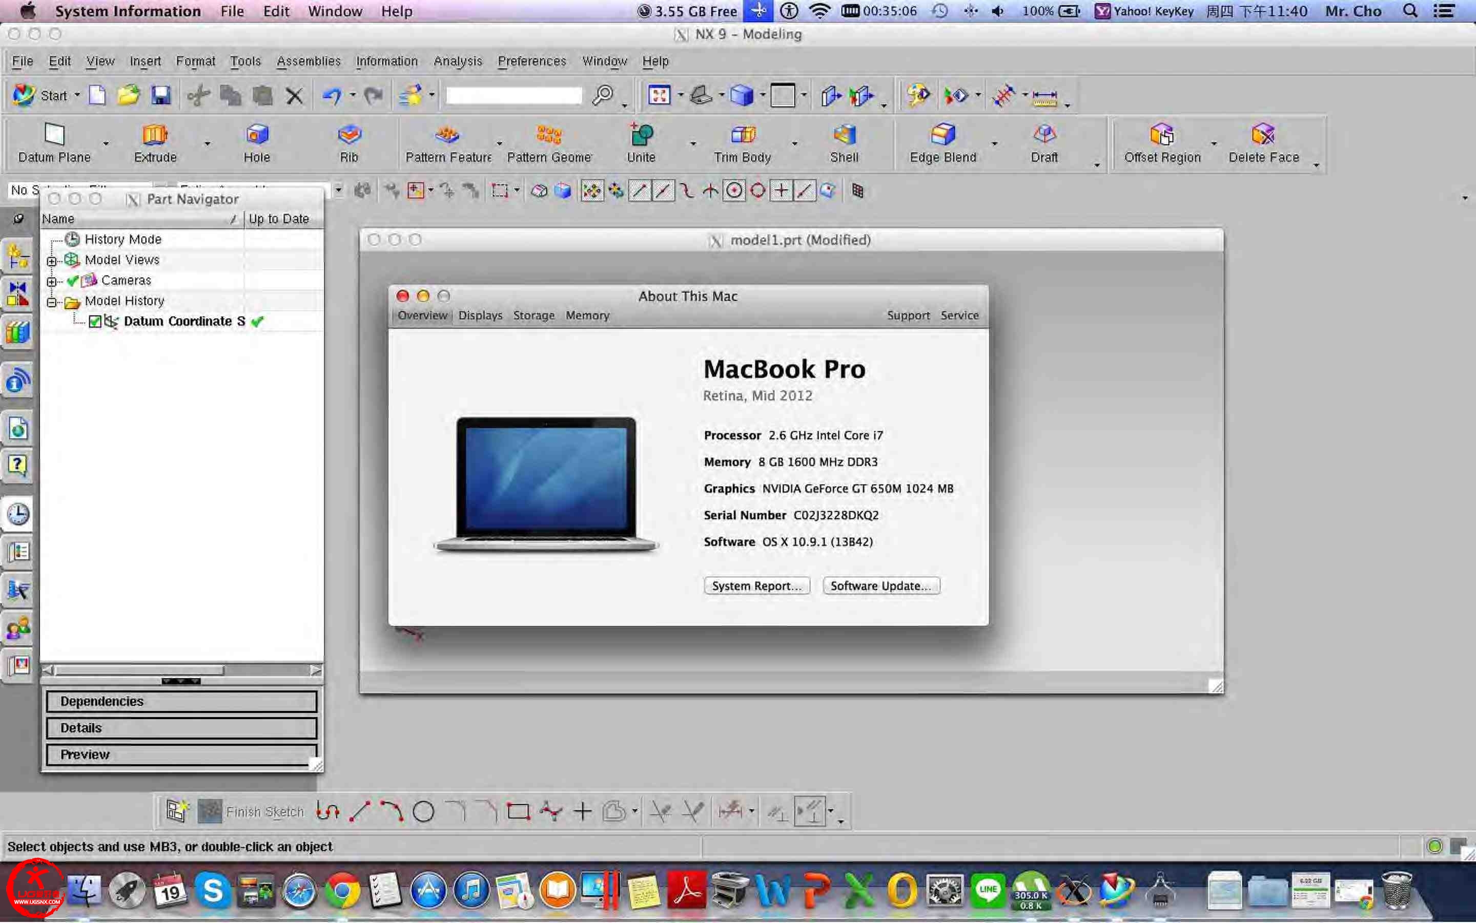Select the Datum Plane tool
Image resolution: width=1476 pixels, height=923 pixels.
(x=54, y=143)
